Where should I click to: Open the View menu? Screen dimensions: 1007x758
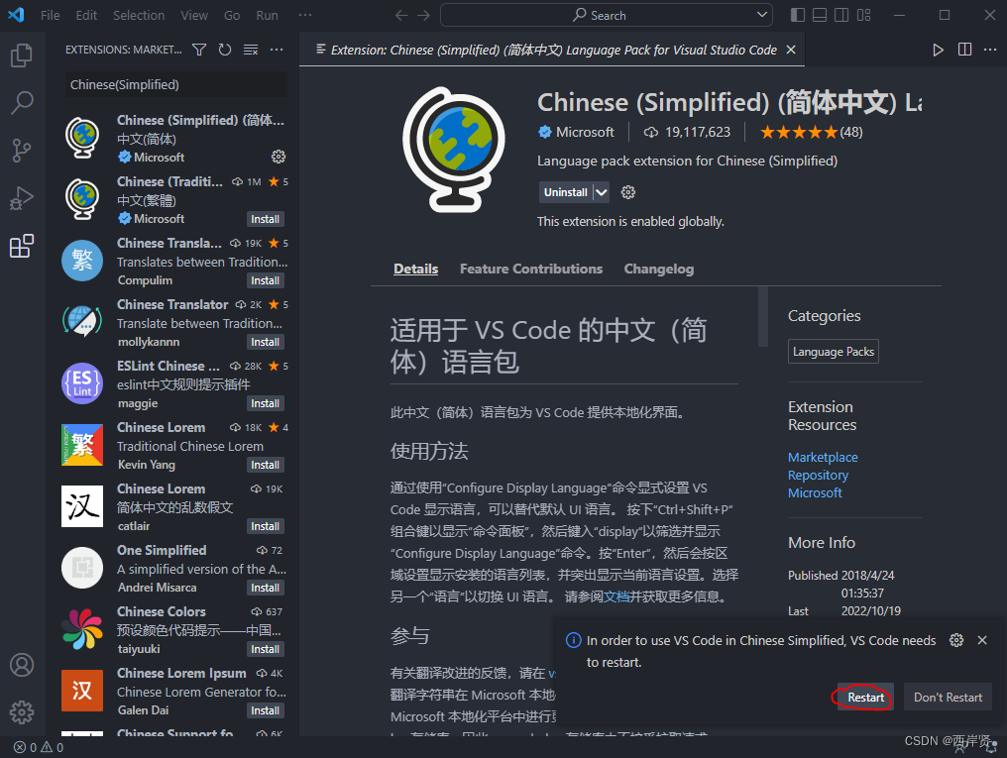194,16
